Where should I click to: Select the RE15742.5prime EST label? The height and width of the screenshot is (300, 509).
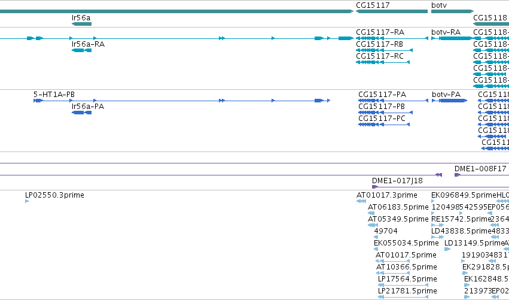pos(461,219)
